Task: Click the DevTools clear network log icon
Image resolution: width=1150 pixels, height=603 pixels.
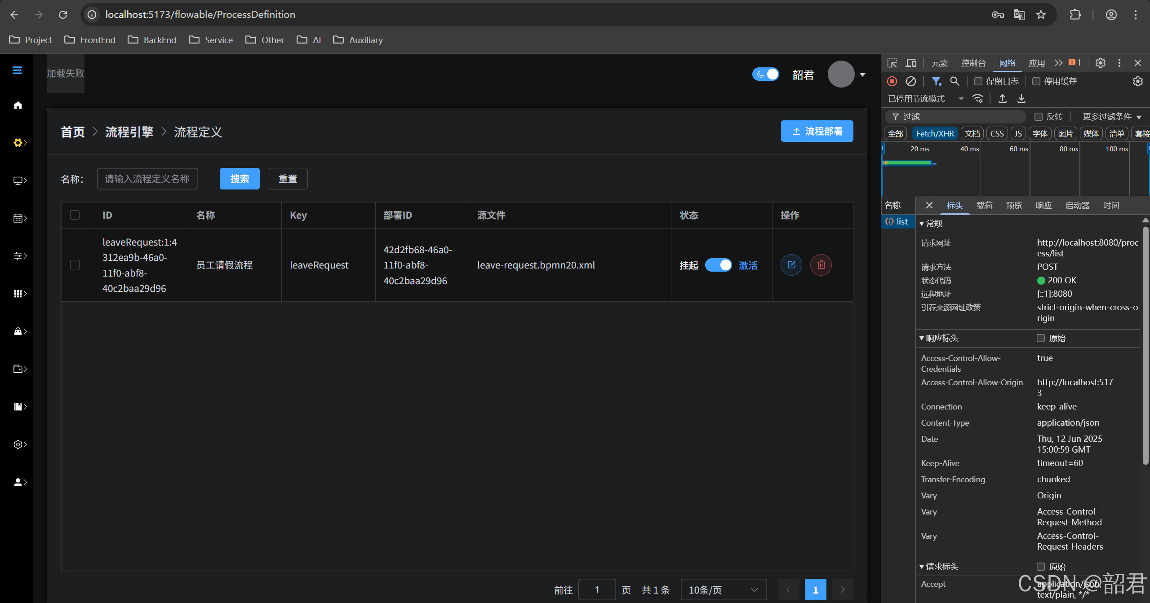Action: click(910, 81)
